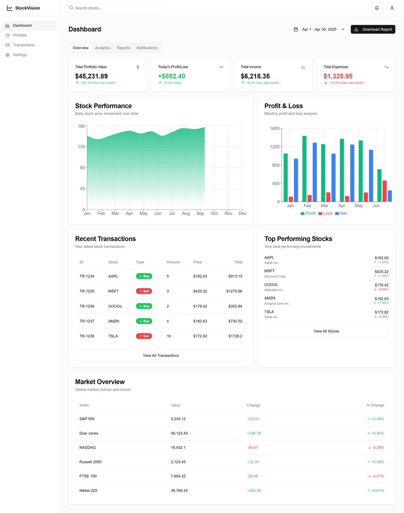Click the $1275.66 total in transactions
This screenshot has height=513, width=404.
click(x=234, y=291)
